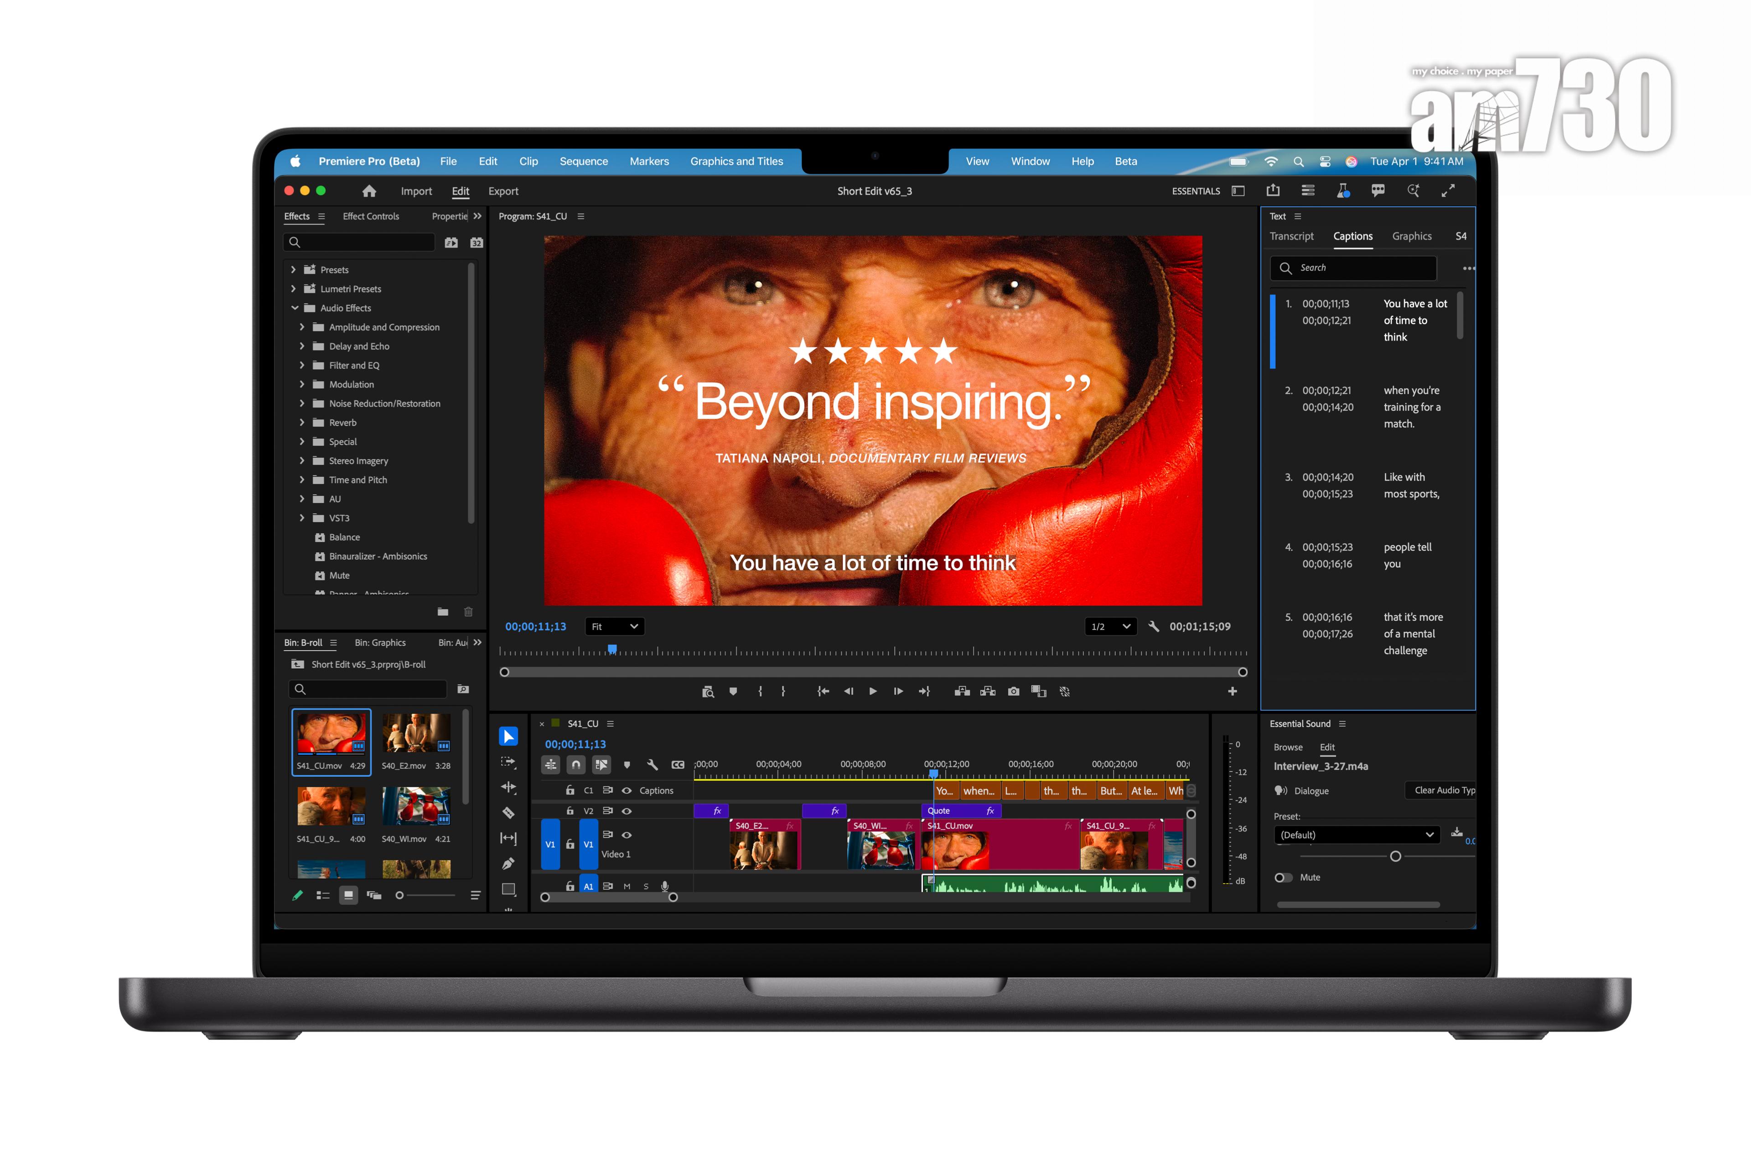Select the Selection tool in the timeline toolbar
This screenshot has height=1167, width=1751.
[508, 737]
